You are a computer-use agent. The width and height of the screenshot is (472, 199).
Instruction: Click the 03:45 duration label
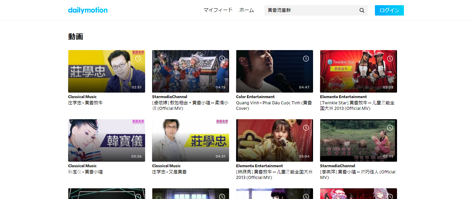point(388,157)
